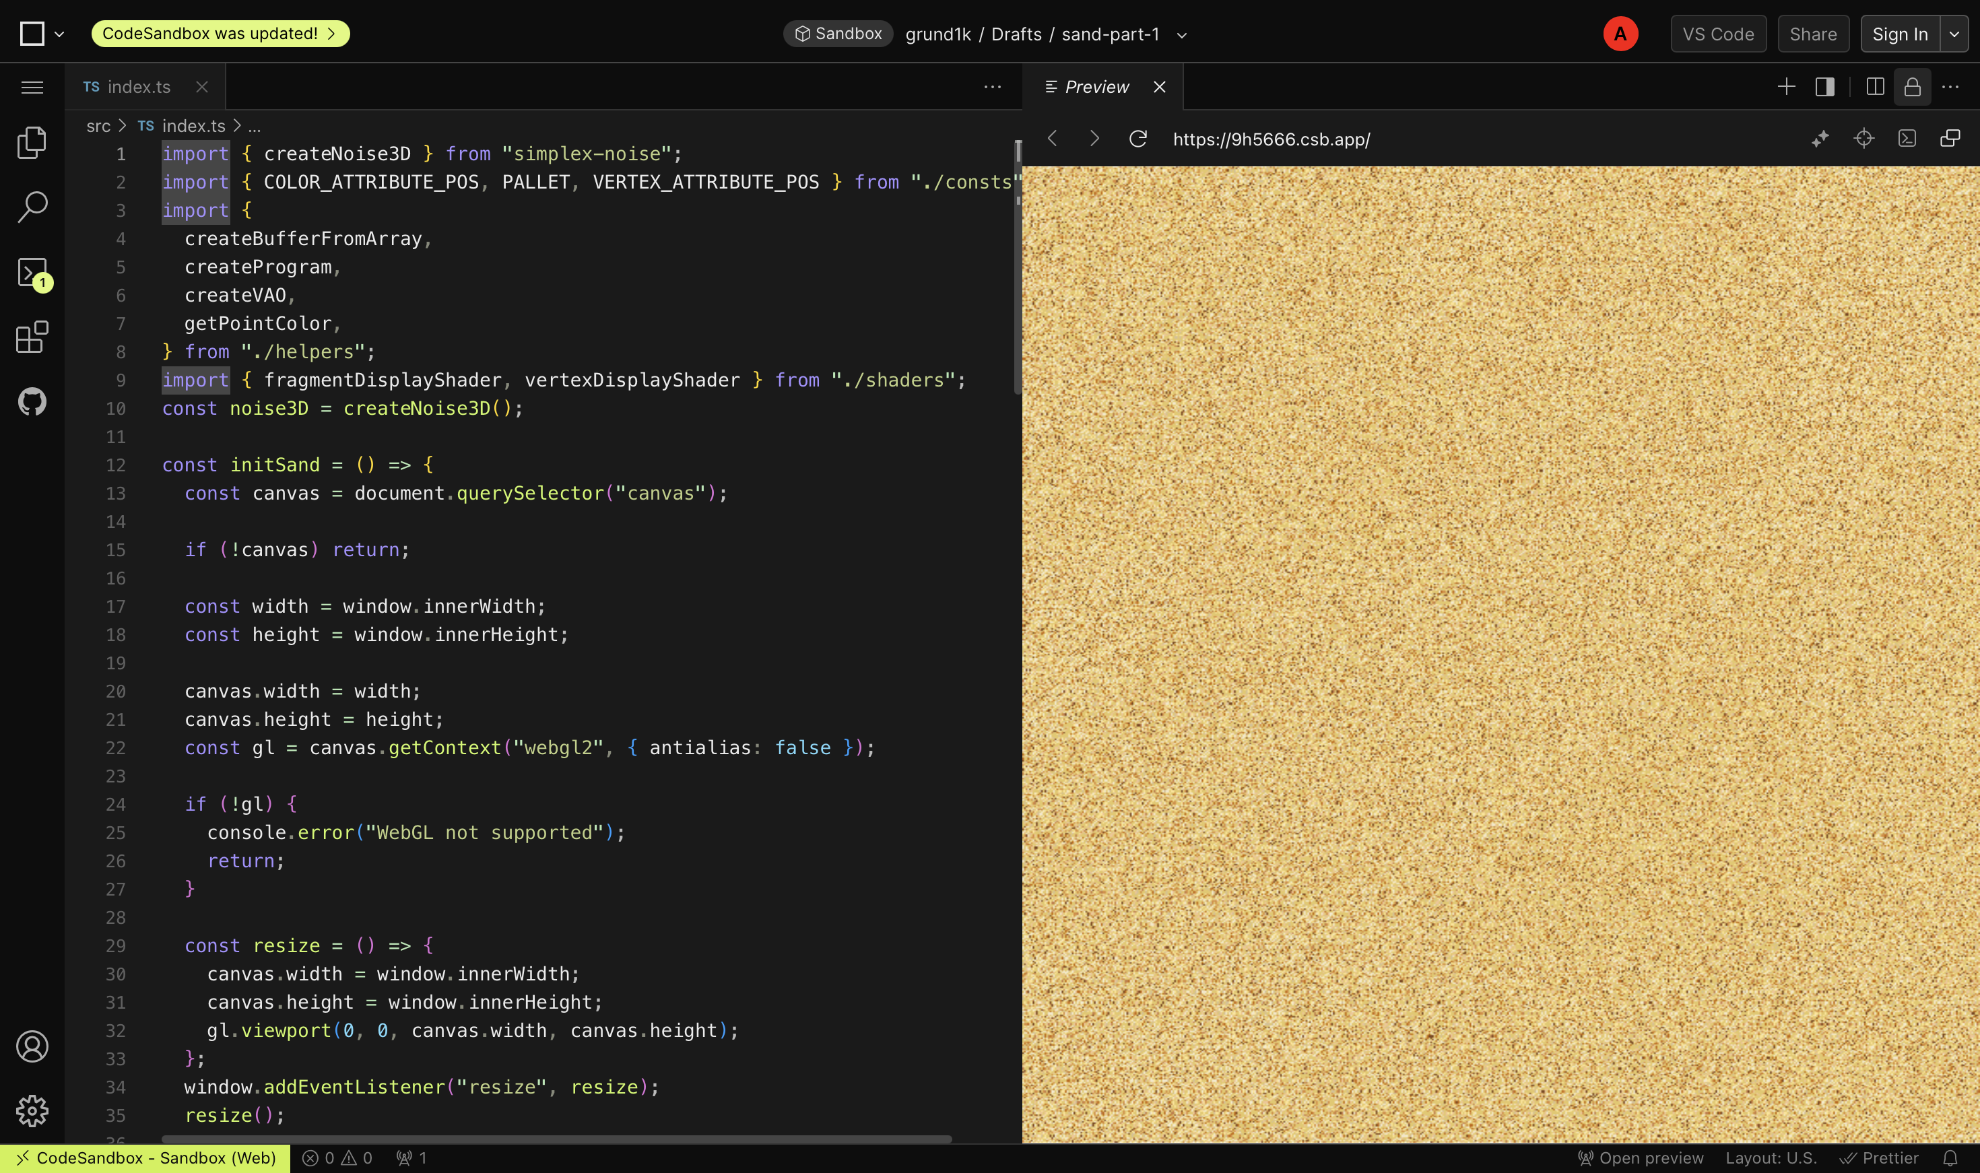The image size is (1980, 1173).
Task: Open the breadcrumb ellipsis after index.ts
Action: tap(254, 126)
